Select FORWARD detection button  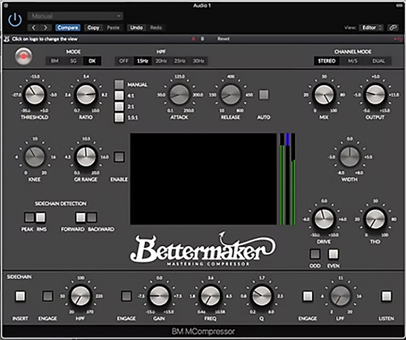(81, 218)
